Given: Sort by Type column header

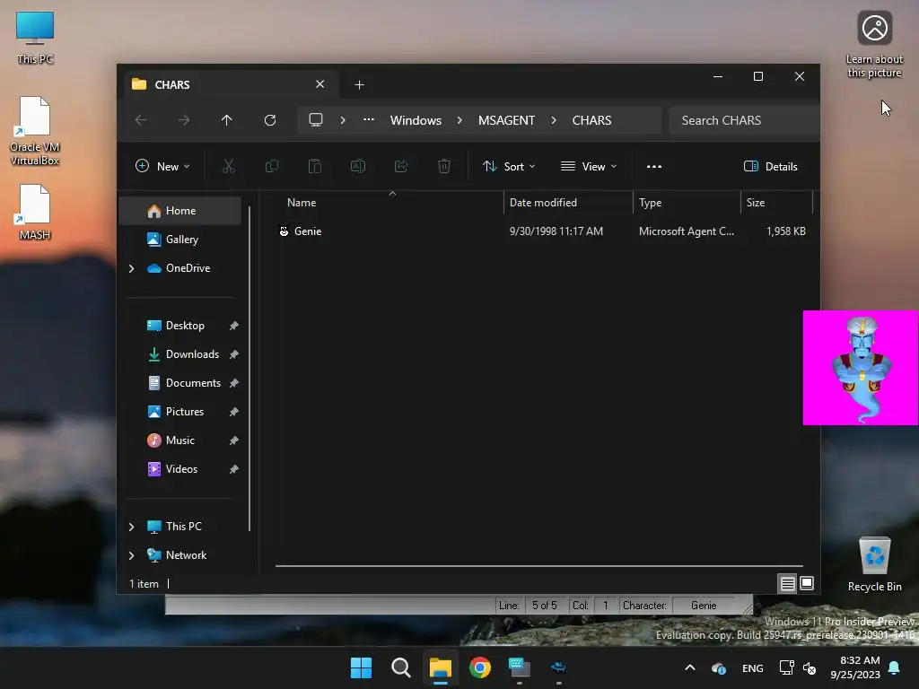Looking at the screenshot, I should coord(687,203).
